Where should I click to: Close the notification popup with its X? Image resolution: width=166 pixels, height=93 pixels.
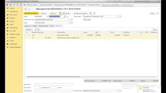pos(159,88)
